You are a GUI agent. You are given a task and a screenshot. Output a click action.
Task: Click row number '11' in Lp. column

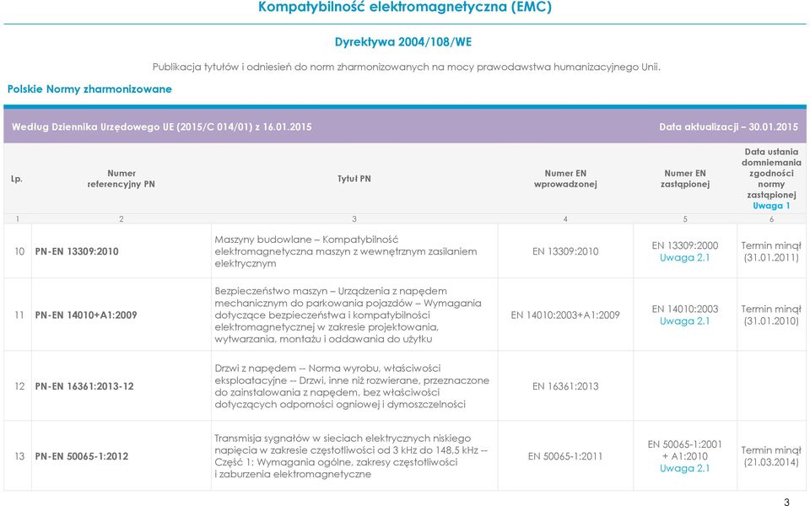(19, 315)
